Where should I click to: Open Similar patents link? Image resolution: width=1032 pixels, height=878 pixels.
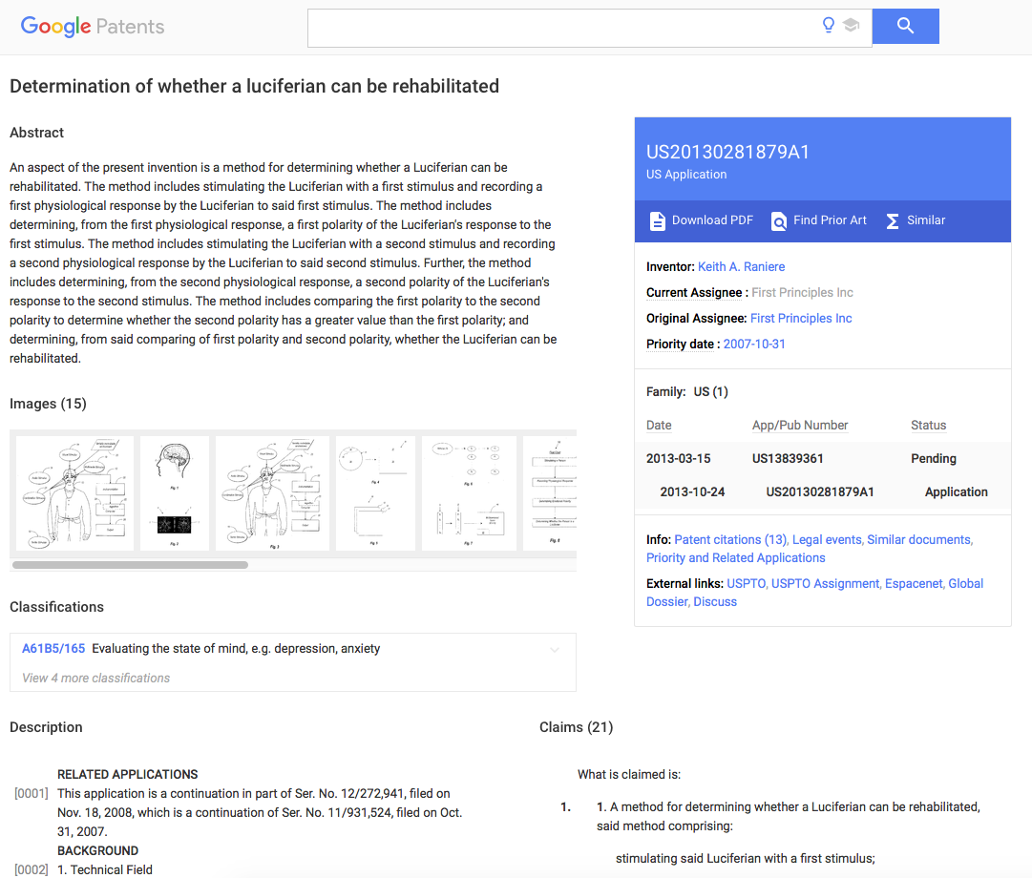click(926, 220)
